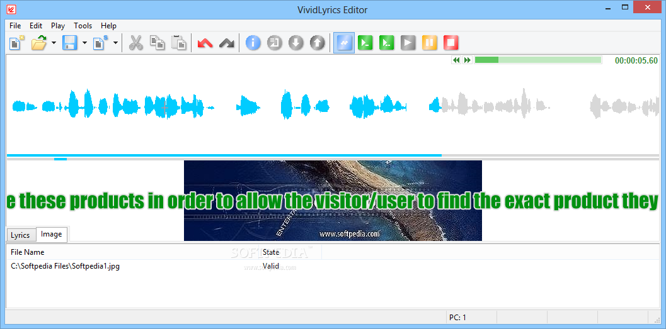
Task: Copy with the two-pages icon
Action: pyautogui.click(x=157, y=43)
